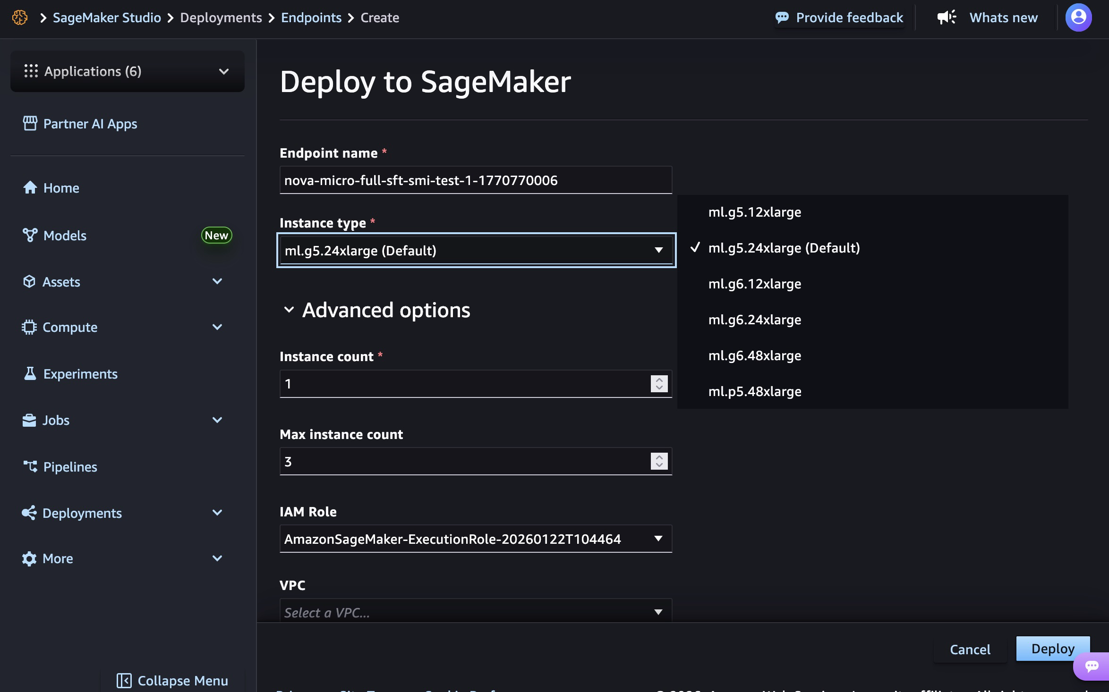The height and width of the screenshot is (692, 1109).
Task: Collapse the Advanced options section
Action: pyautogui.click(x=290, y=310)
